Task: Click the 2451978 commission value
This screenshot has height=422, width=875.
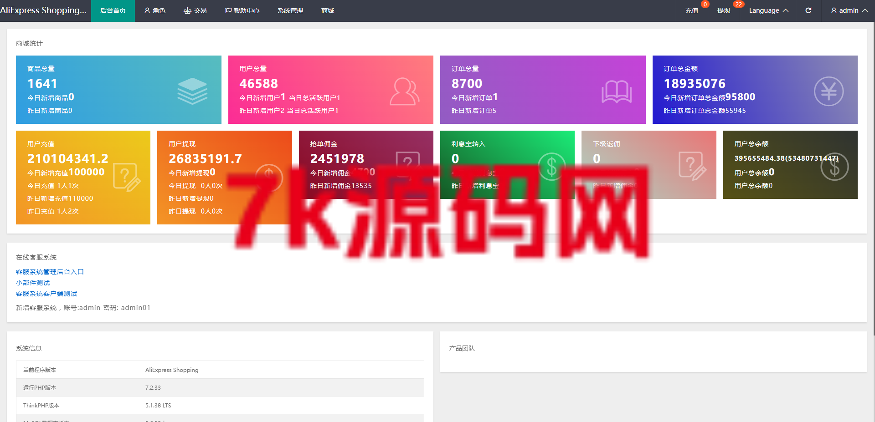Action: point(337,158)
